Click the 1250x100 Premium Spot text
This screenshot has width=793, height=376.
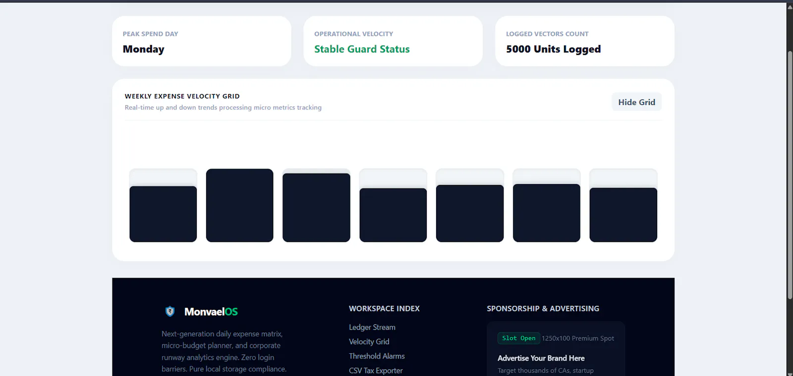coord(578,338)
